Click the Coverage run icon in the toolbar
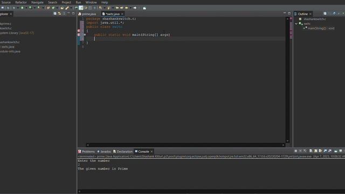The width and height of the screenshot is (345, 194). coord(30,8)
